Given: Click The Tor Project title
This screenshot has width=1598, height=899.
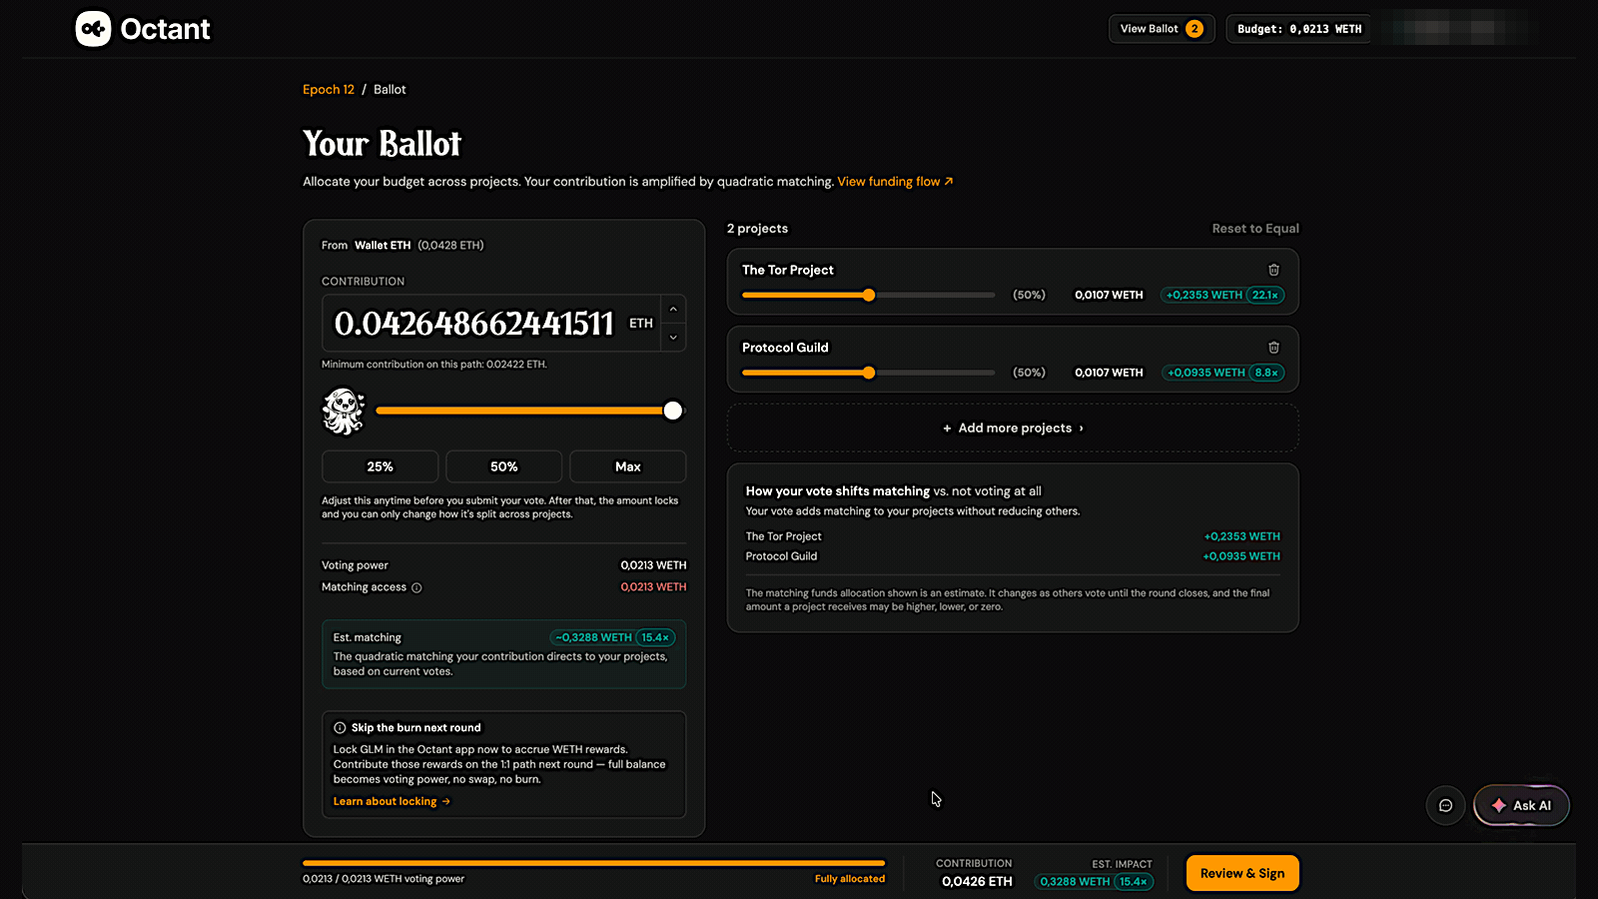Looking at the screenshot, I should (x=788, y=270).
